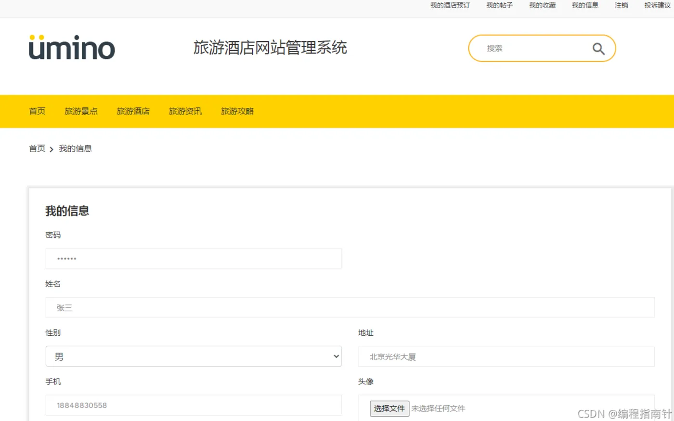Click the breadcrumb chevron after 首页
Screen dimensions: 674x421
(x=52, y=149)
